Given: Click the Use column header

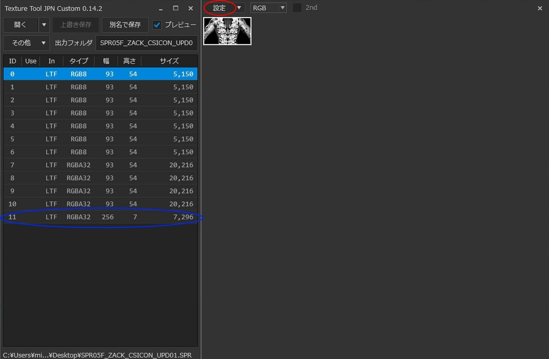Looking at the screenshot, I should pos(31,61).
